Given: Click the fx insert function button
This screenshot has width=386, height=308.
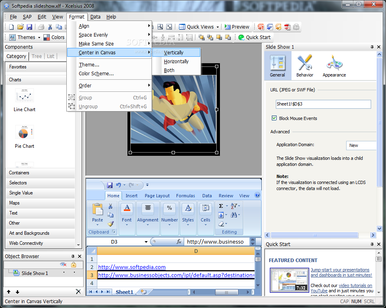Looking at the screenshot, I should coord(179,242).
